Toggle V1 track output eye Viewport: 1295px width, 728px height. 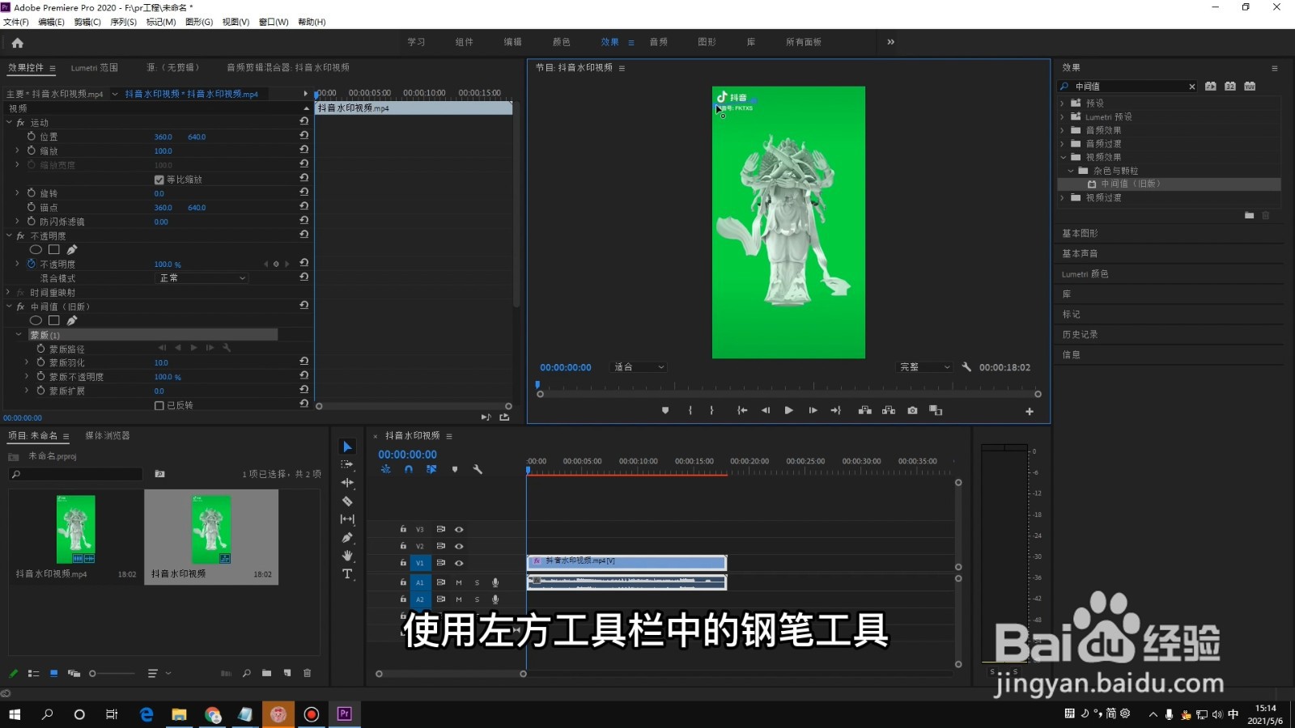pos(459,563)
